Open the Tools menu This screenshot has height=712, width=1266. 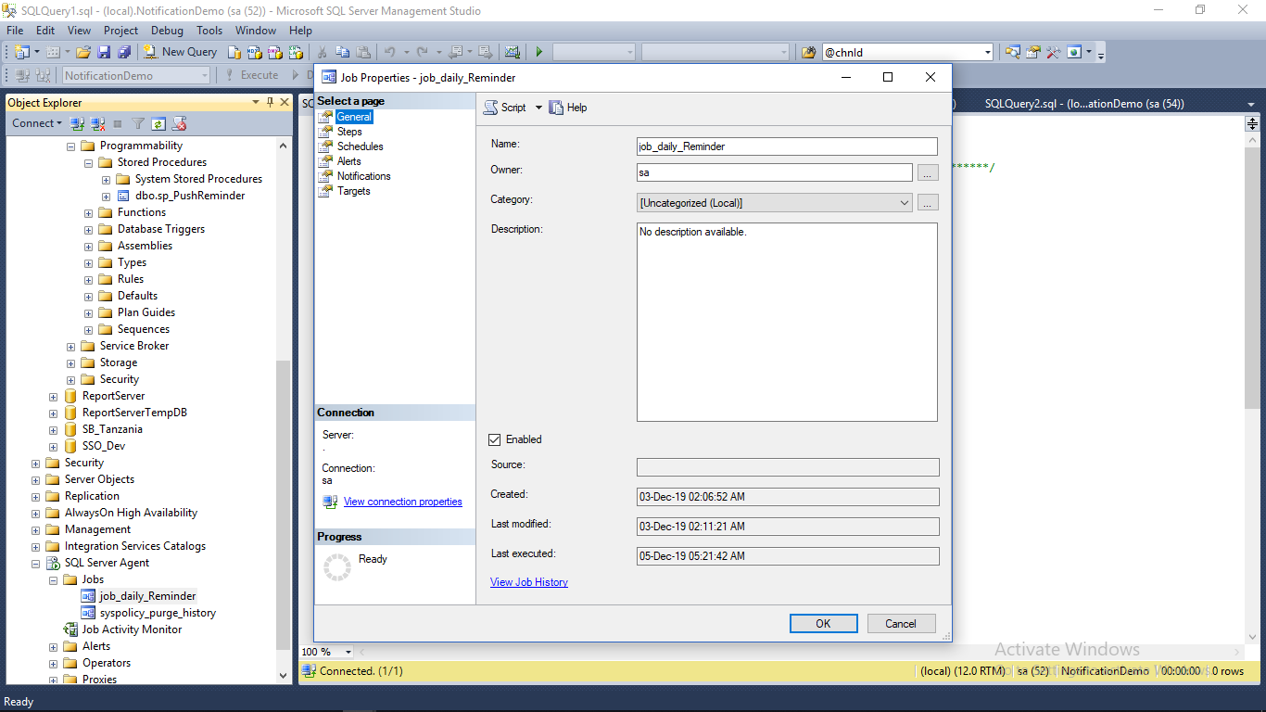tap(209, 31)
